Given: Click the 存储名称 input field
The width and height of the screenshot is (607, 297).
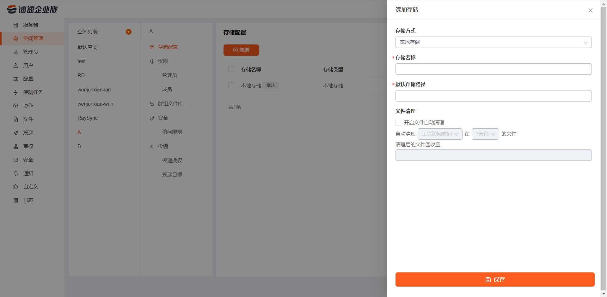Looking at the screenshot, I should pyautogui.click(x=493, y=69).
